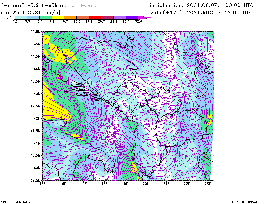Click the '7.9' colorbar value
The height and width of the screenshot is (204, 264).
pos(52,21)
